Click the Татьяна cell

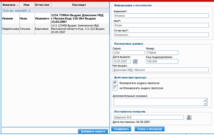27,29
